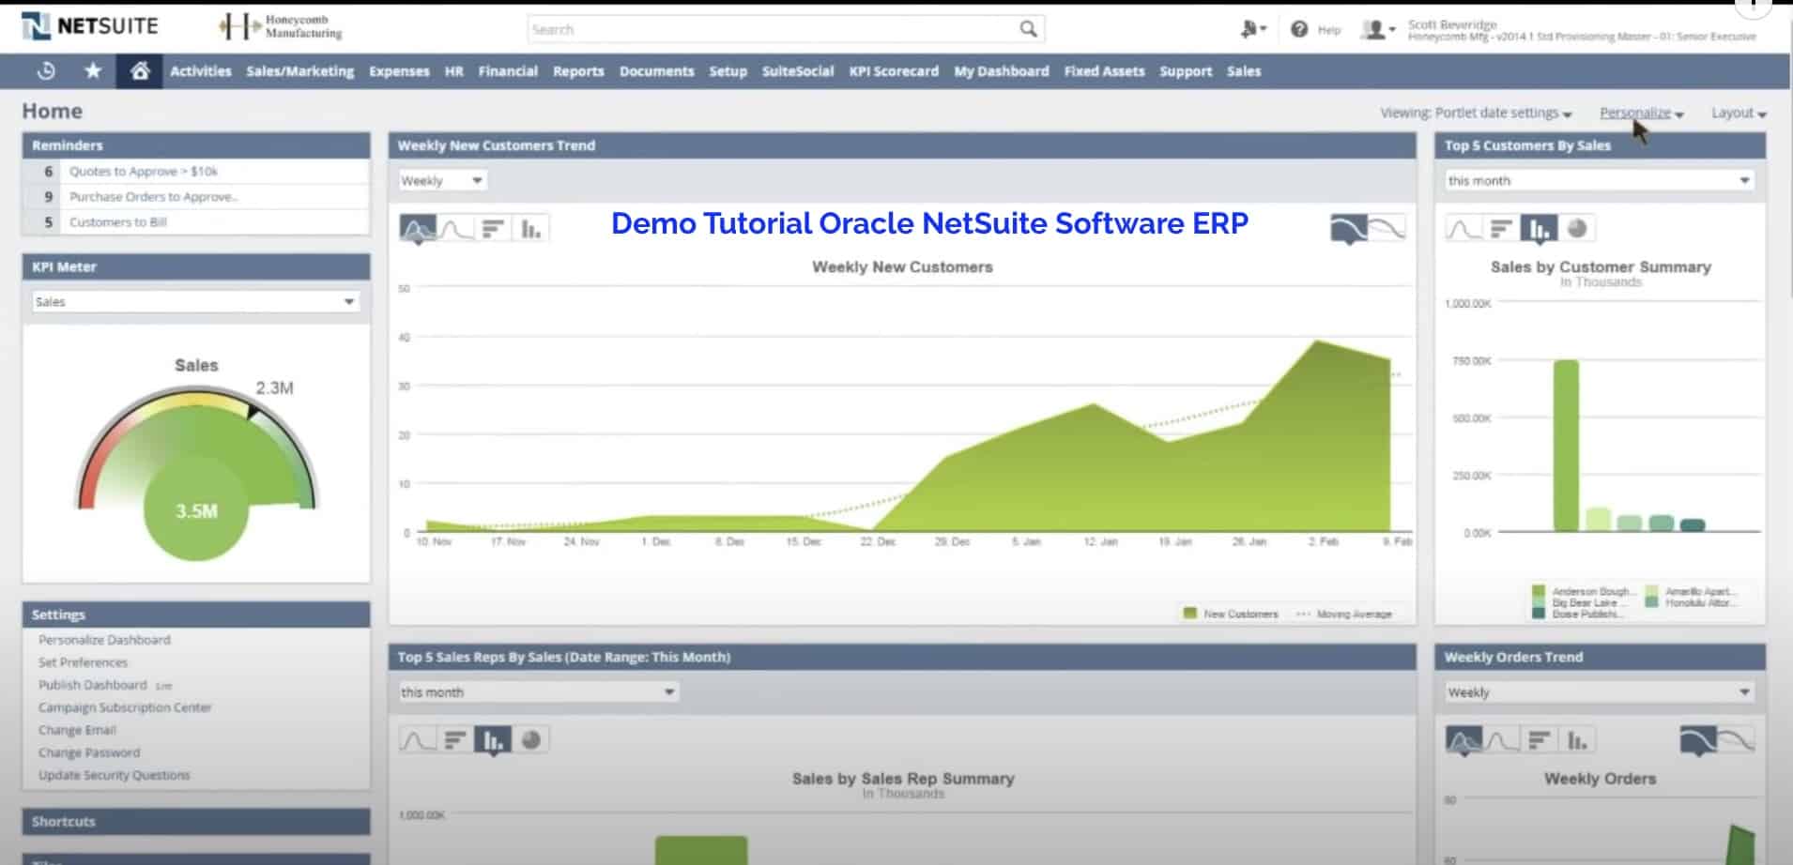Select column chart in Weekly New Customers
1793x865 pixels.
click(x=531, y=228)
